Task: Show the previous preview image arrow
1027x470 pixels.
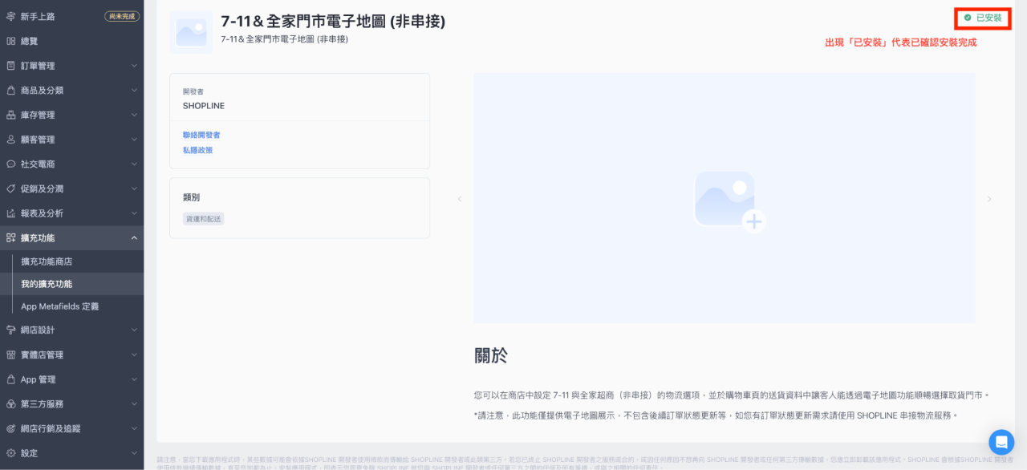Action: coord(460,199)
